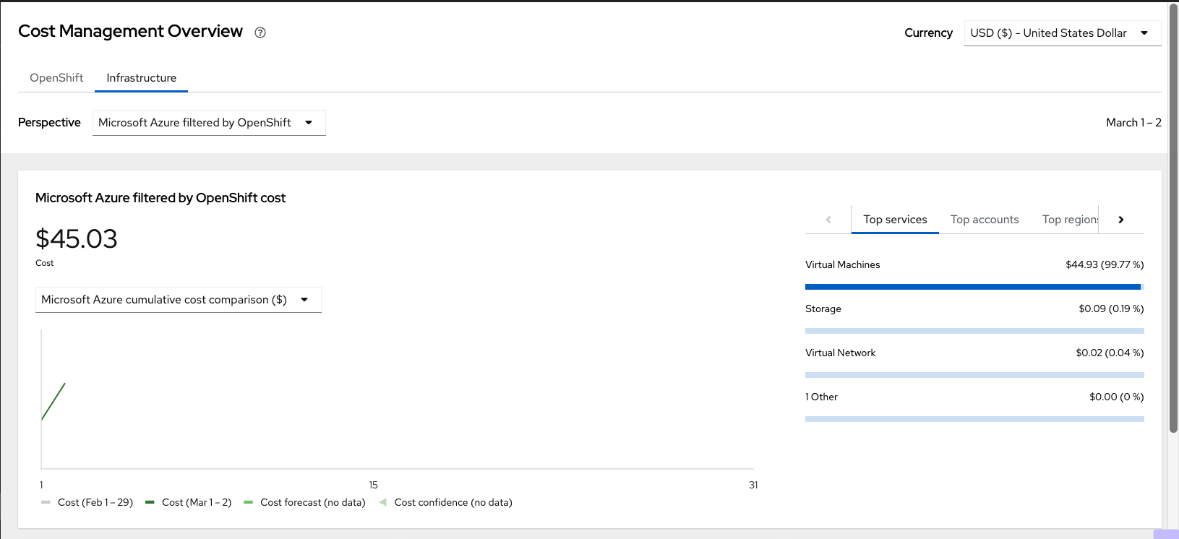Switch to the OpenShift tab
Screen dimensions: 1179x539
[56, 78]
